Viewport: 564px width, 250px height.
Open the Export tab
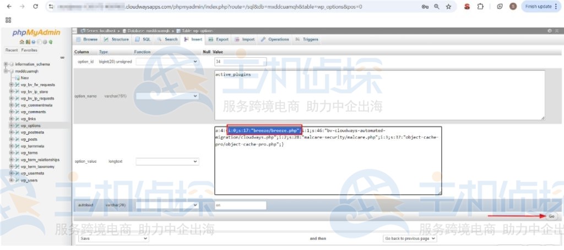point(219,40)
